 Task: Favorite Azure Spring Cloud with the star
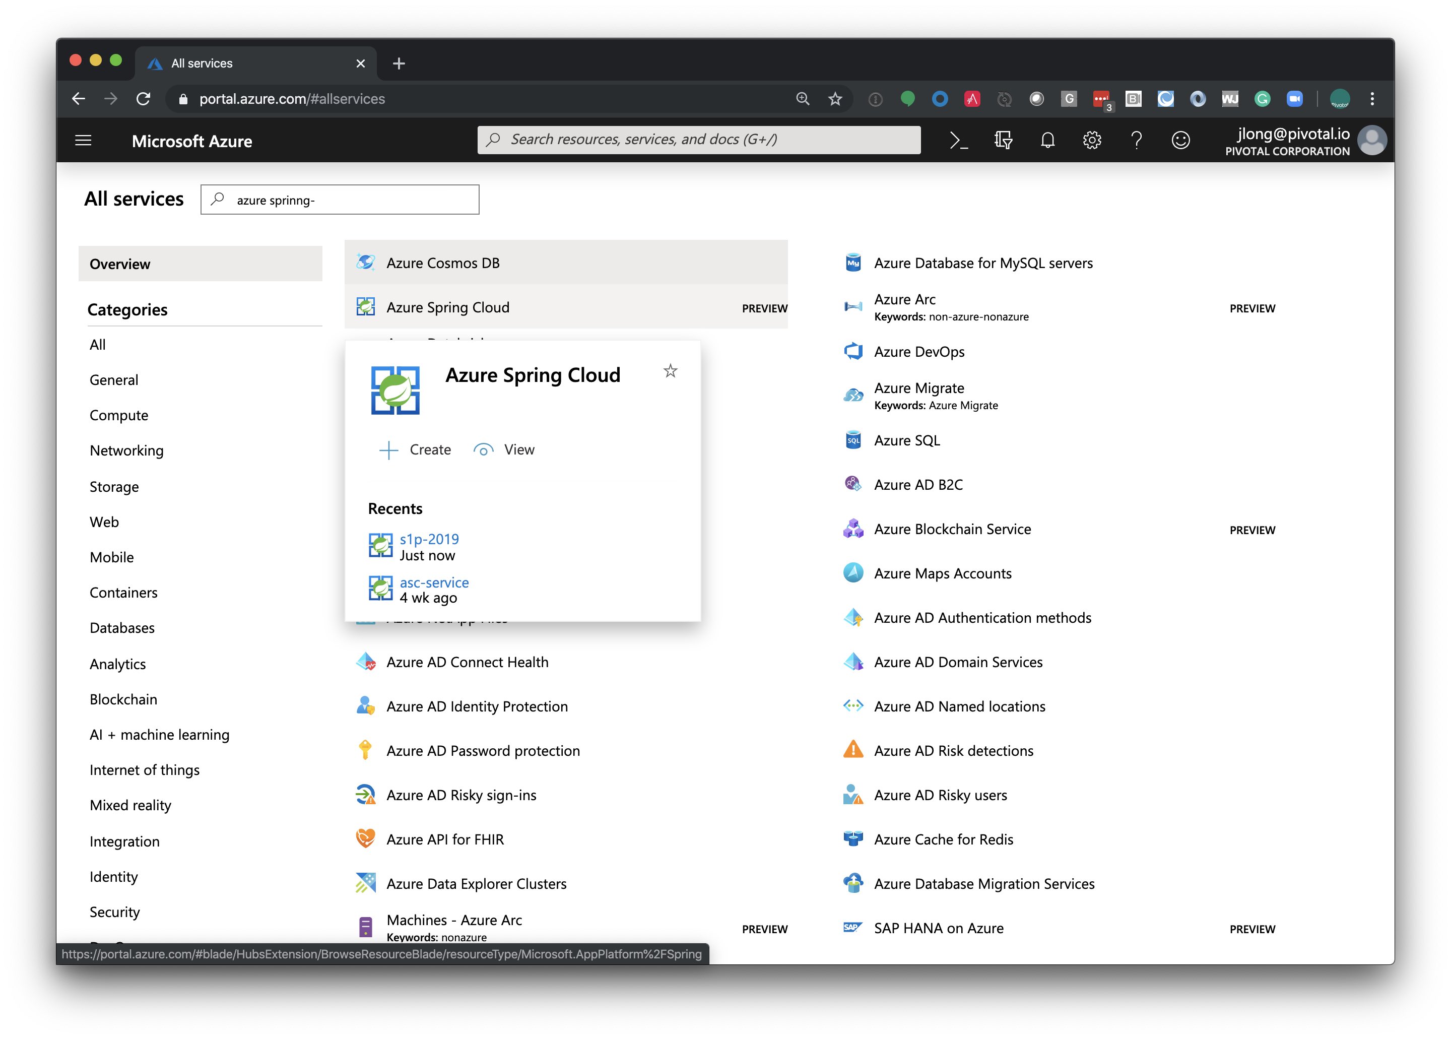(670, 371)
